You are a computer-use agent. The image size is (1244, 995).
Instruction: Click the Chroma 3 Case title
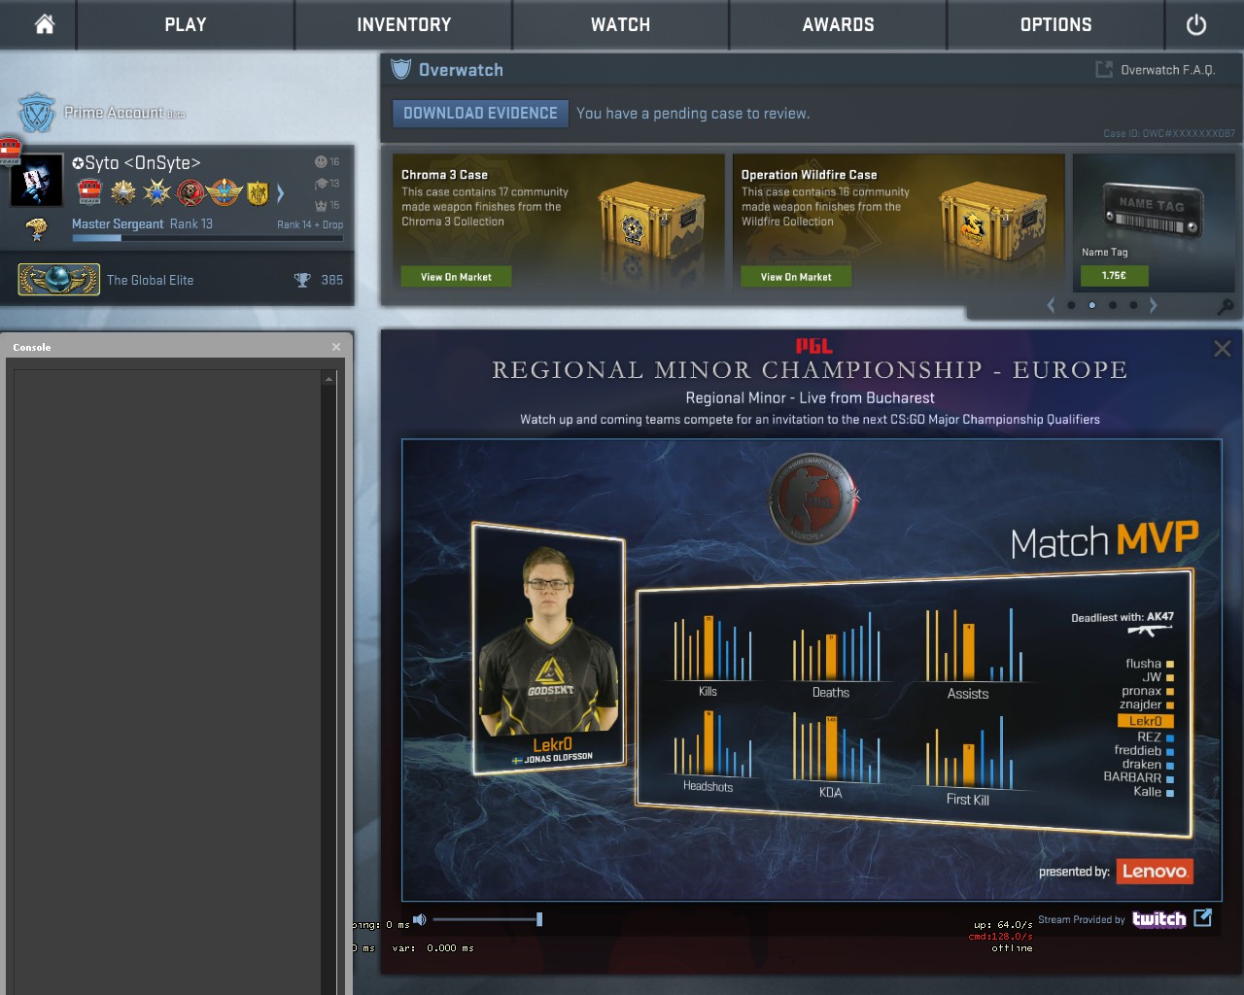click(x=444, y=175)
